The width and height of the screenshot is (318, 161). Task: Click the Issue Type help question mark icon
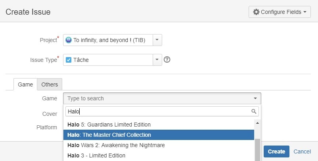(x=167, y=59)
